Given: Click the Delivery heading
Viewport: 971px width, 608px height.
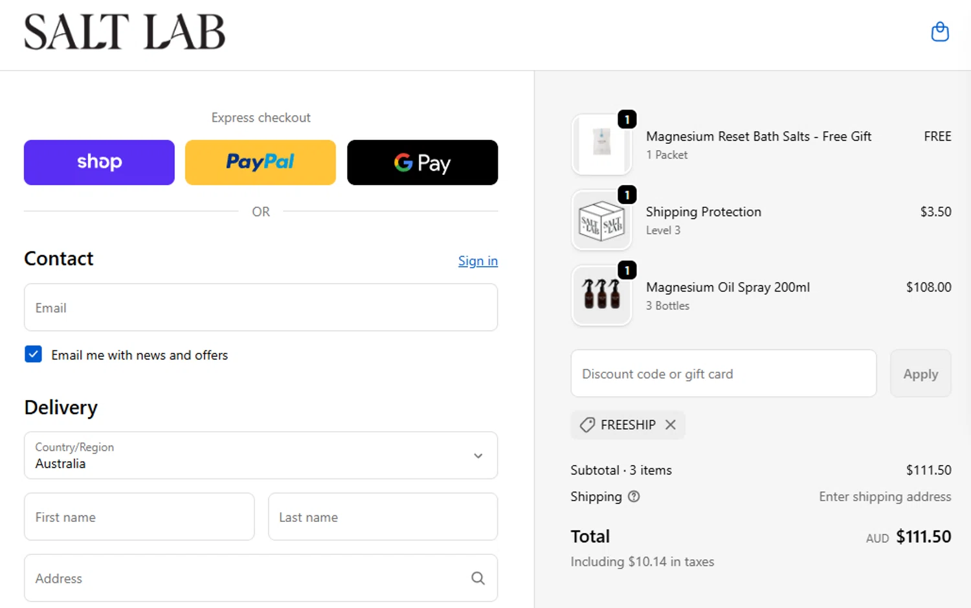Looking at the screenshot, I should point(61,407).
